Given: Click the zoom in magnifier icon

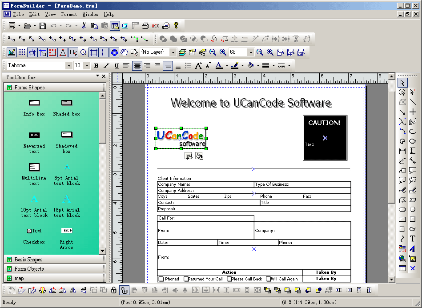Looking at the screenshot, I should [223, 52].
